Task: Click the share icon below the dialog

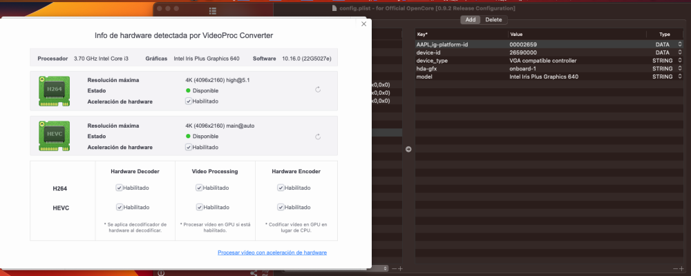Action: [254, 273]
